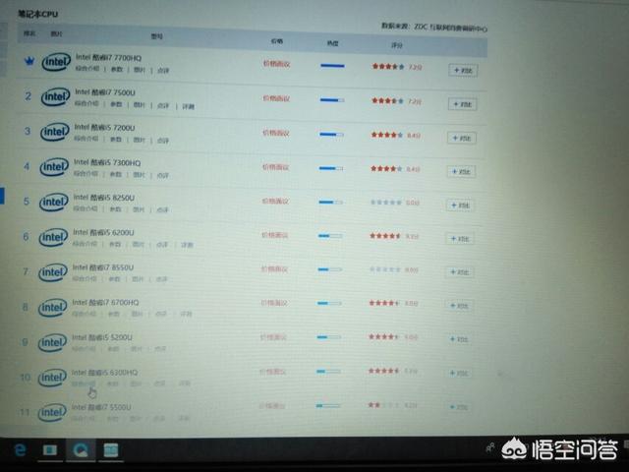Screen dimensions: 629x472
Task: Click Intel logo beside 酷睿i7 7500U
Action: [55, 96]
